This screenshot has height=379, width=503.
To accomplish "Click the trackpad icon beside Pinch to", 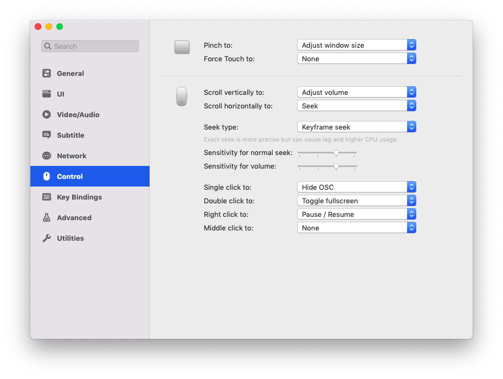I will click(x=182, y=47).
